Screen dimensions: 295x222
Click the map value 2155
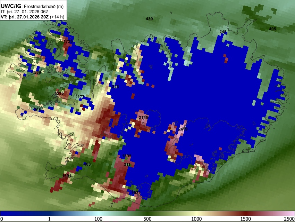[x=143, y=118]
